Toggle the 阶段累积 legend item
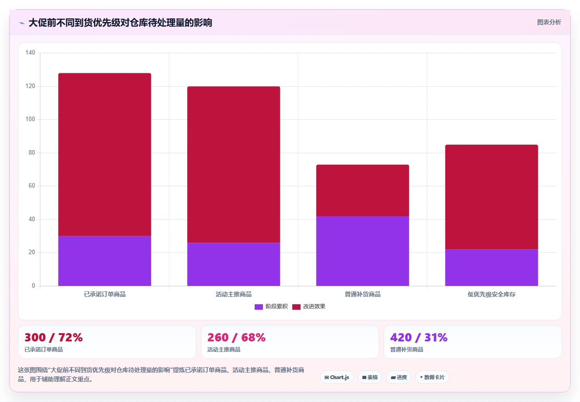The height and width of the screenshot is (402, 580). pyautogui.click(x=271, y=307)
